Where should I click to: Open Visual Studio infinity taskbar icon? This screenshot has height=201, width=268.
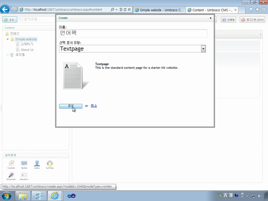[71, 196]
